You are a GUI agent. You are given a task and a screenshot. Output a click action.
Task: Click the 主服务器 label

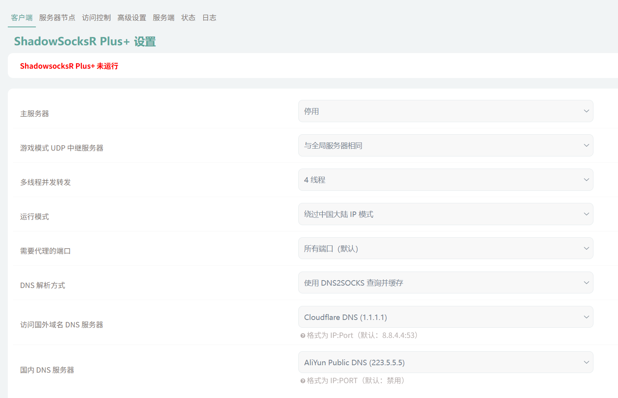click(x=35, y=114)
